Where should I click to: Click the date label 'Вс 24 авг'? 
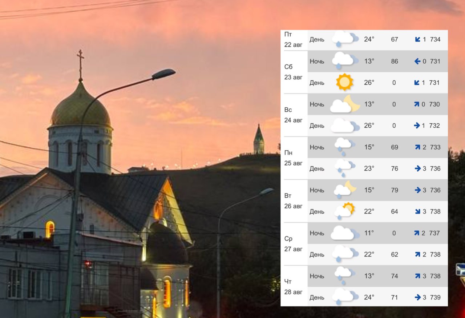[x=293, y=115]
